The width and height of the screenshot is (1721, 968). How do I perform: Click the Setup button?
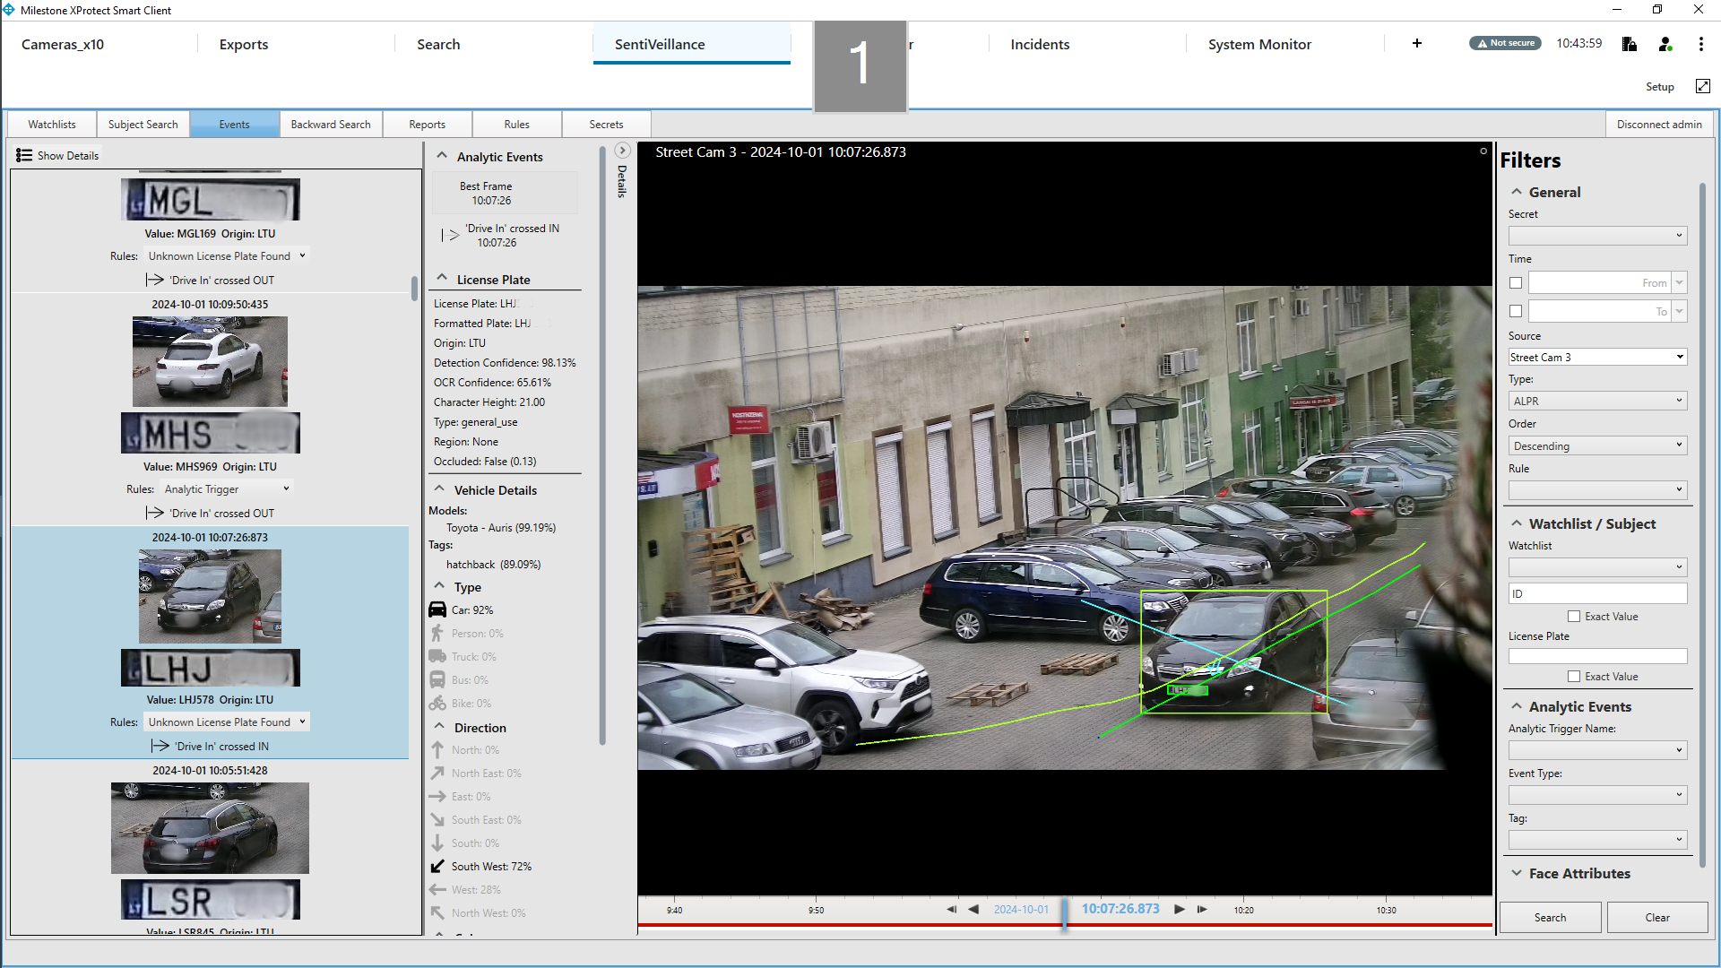[x=1660, y=87]
